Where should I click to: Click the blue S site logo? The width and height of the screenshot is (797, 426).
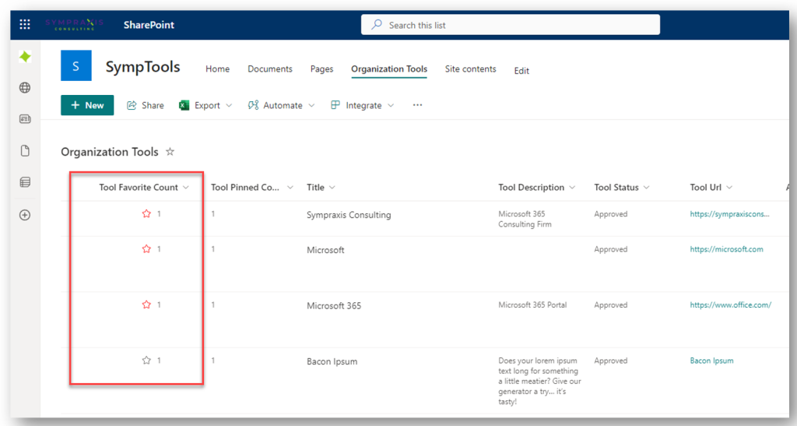click(x=76, y=65)
